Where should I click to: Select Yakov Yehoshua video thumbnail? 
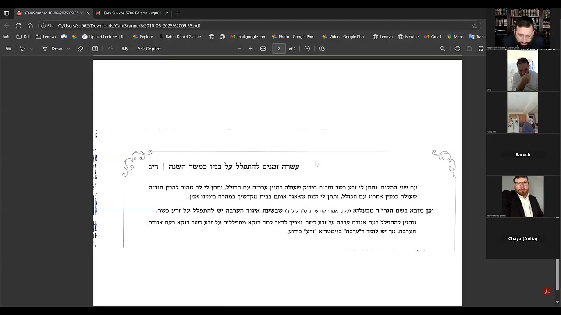(x=523, y=196)
